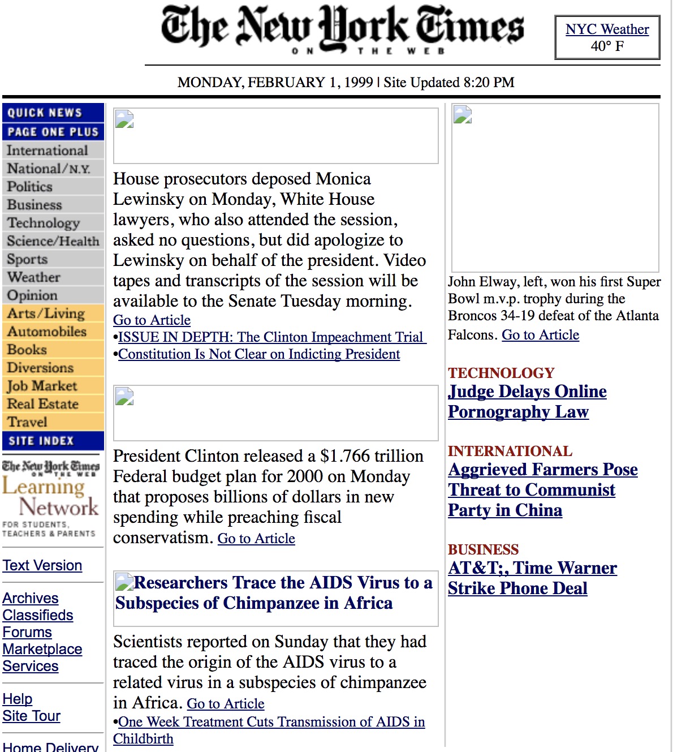The width and height of the screenshot is (673, 752).
Task: Open the Learning Network logo
Action: point(51,498)
